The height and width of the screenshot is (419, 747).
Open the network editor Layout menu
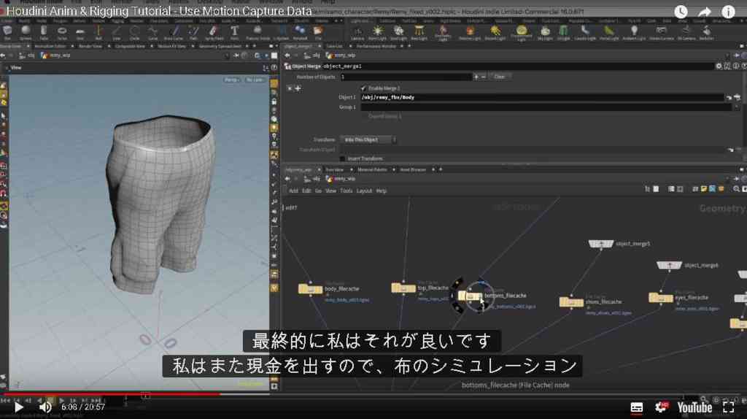point(364,191)
